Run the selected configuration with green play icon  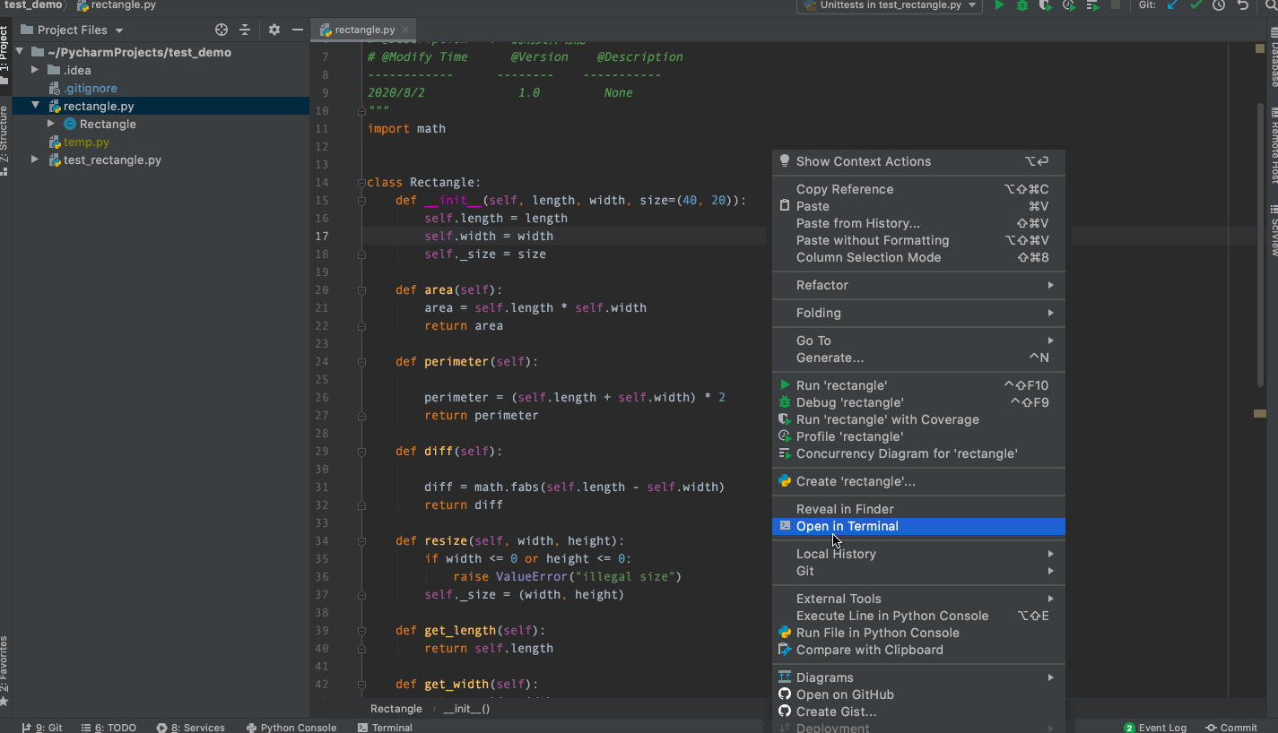[x=999, y=5]
